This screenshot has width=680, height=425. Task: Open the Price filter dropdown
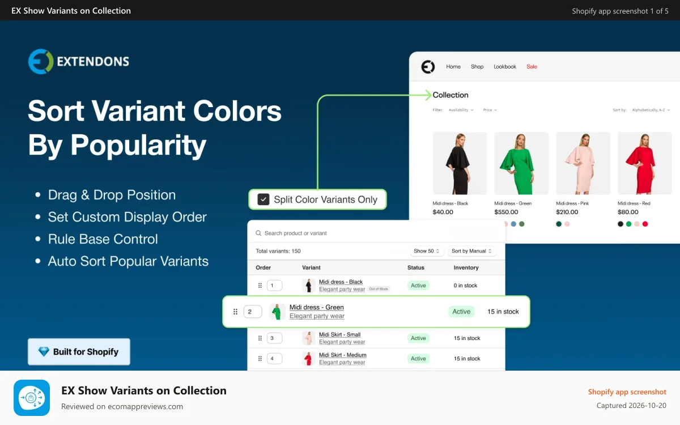pos(490,110)
